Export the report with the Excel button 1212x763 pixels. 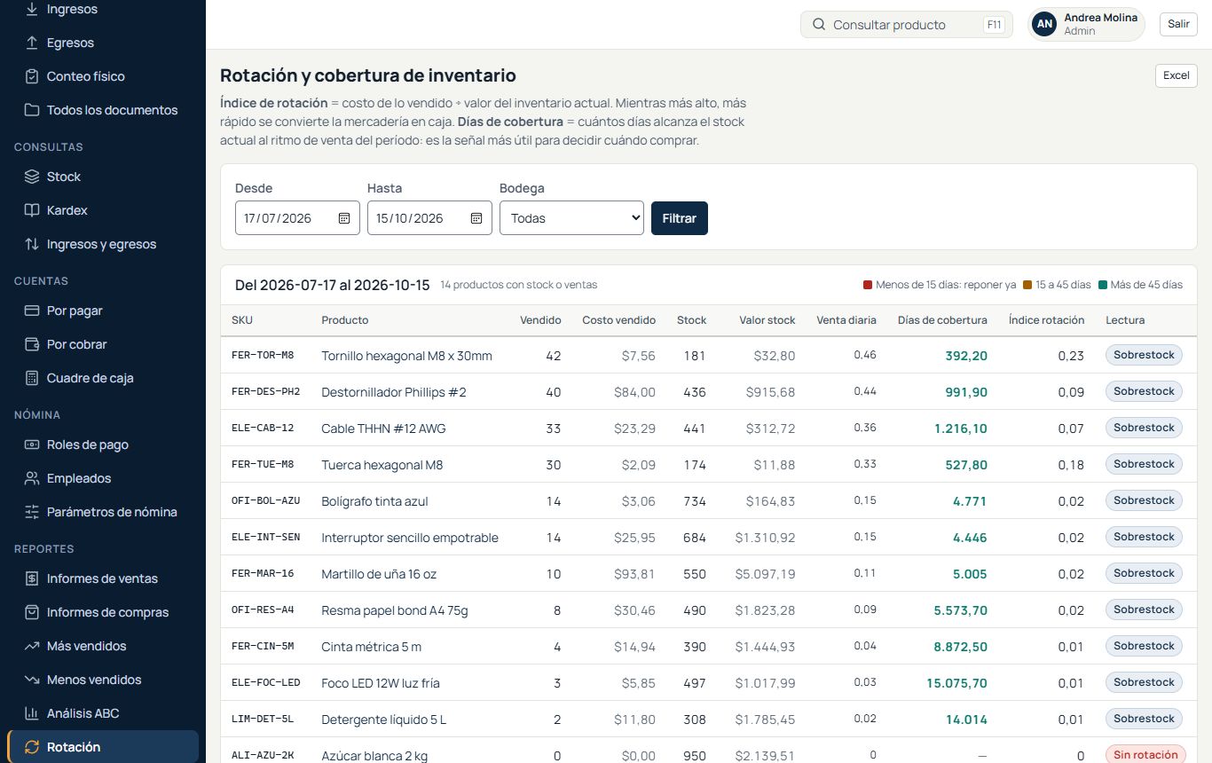coord(1177,75)
